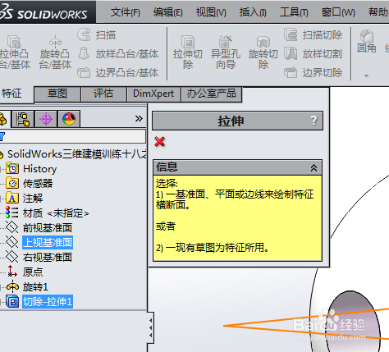Expand the manager tabs double-chevron
Image resolution: width=389 pixels, height=352 pixels.
tap(139, 119)
